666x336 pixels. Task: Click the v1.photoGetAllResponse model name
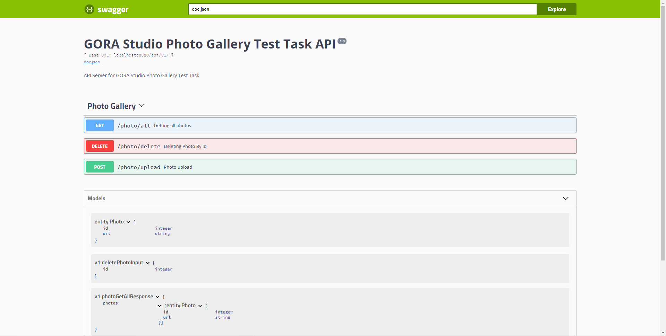[x=124, y=297]
